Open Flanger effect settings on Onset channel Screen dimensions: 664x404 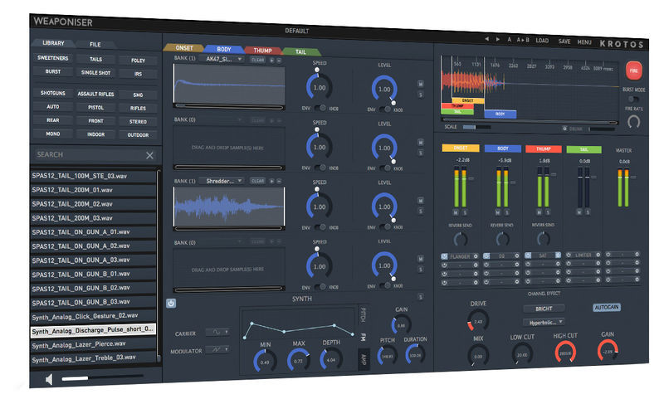point(476,256)
